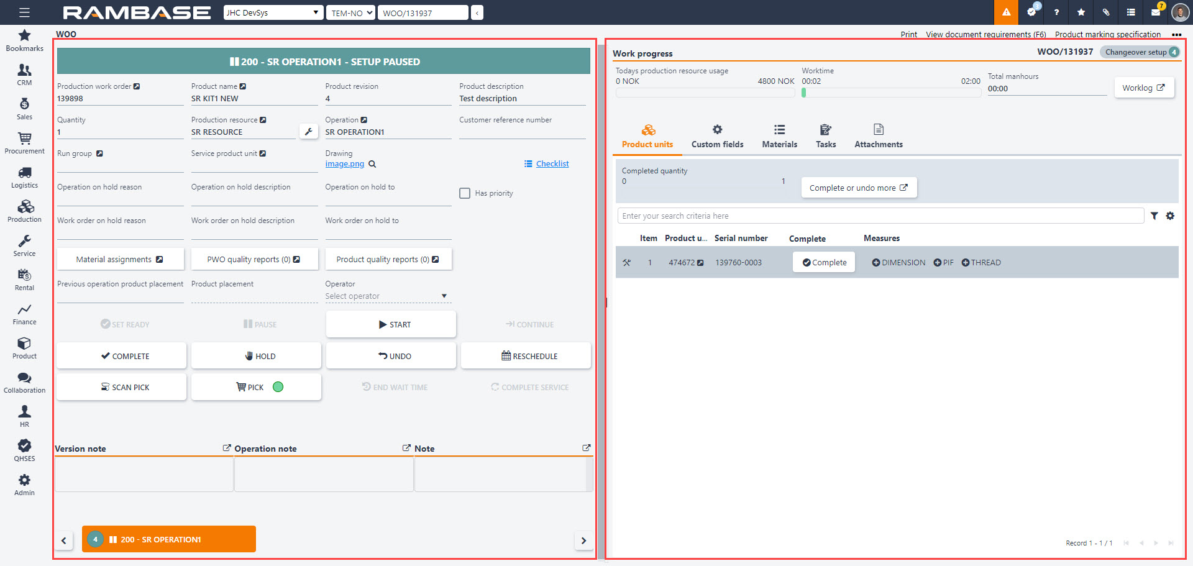The image size is (1193, 566).
Task: Open QHSES module in sidebar
Action: (x=24, y=450)
